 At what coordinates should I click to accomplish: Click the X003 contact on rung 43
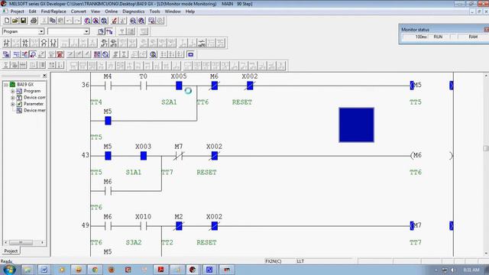[x=144, y=156]
